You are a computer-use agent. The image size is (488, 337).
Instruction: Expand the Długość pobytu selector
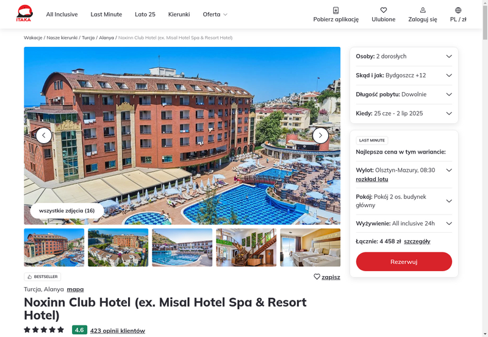(x=404, y=94)
